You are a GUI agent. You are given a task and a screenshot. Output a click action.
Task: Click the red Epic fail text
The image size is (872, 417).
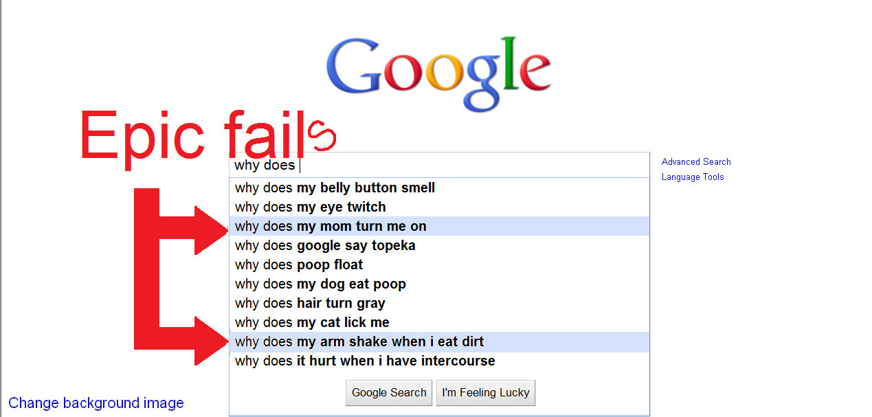pos(208,137)
